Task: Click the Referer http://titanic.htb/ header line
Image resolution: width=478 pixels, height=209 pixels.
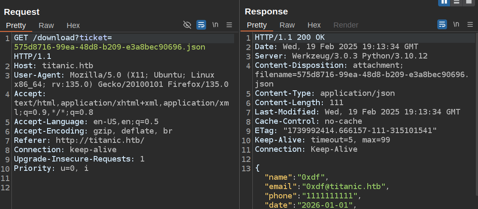Action: point(79,140)
